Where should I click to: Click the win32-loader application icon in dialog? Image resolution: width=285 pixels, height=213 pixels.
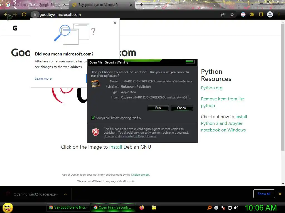pos(96,84)
